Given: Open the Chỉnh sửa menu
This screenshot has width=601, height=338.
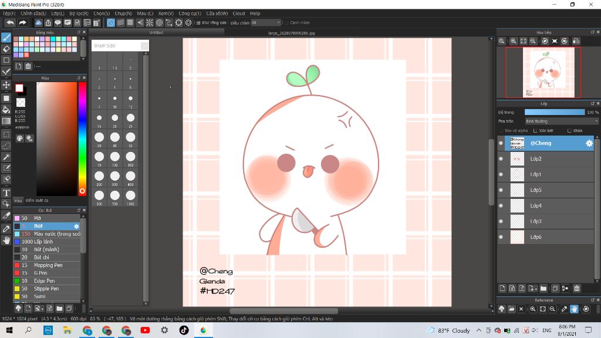Looking at the screenshot, I should (33, 13).
